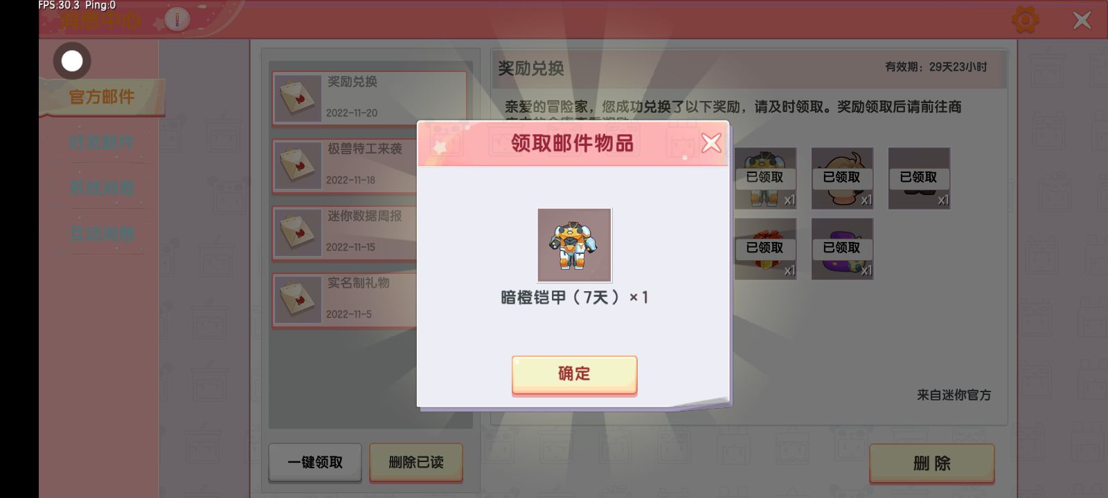This screenshot has width=1108, height=498.
Task: Tap the white floating record circle button
Action: (x=72, y=61)
